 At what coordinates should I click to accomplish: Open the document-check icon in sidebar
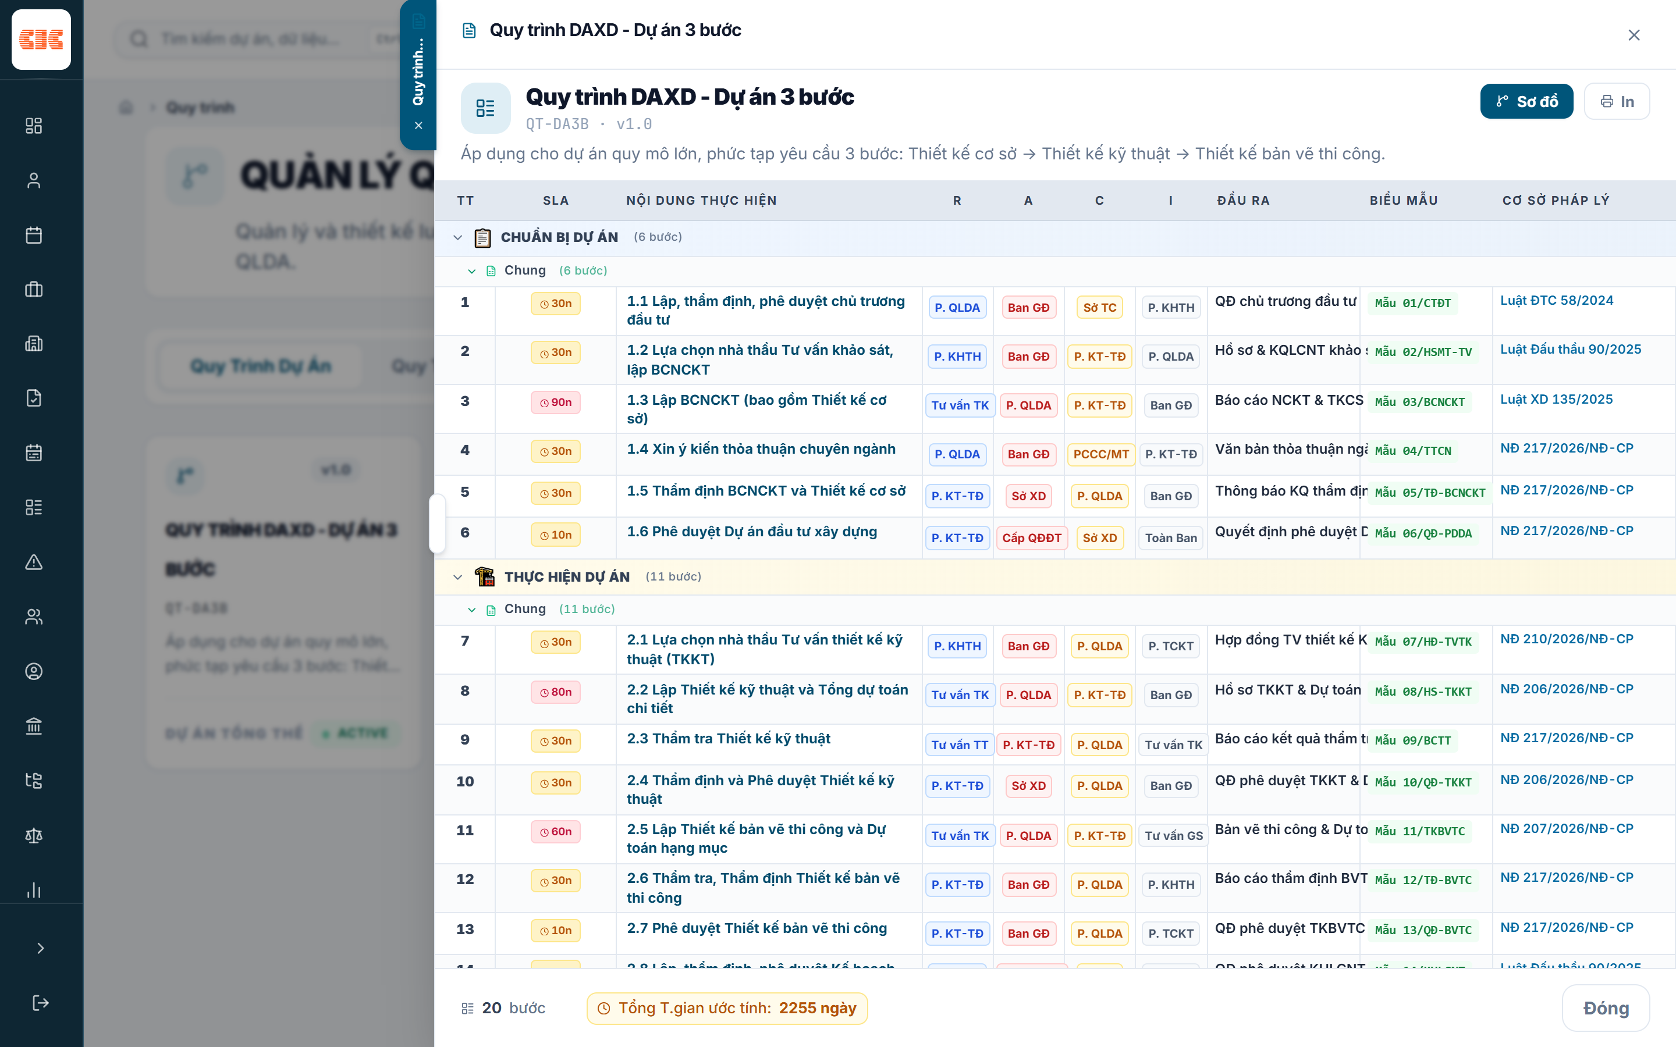point(34,398)
